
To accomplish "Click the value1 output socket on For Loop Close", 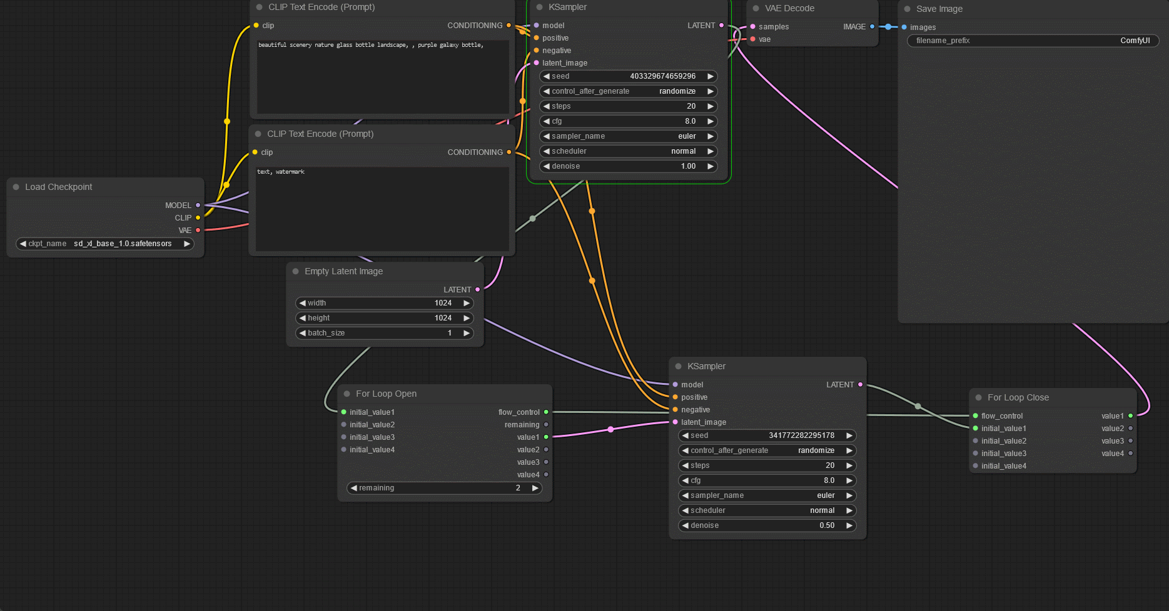I will [x=1131, y=415].
